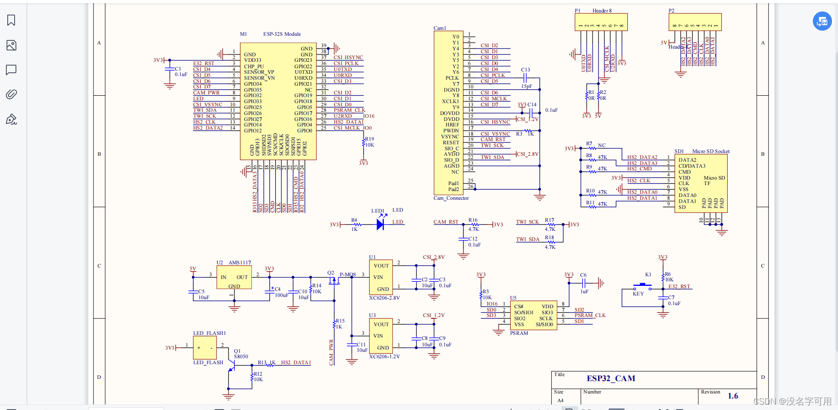Click the 'R11' resistor label
Image resolution: width=838 pixels, height=410 pixels.
coord(590,202)
